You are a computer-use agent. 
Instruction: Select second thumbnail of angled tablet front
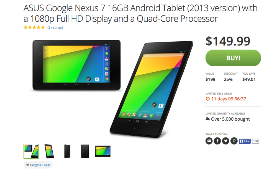(x=49, y=151)
